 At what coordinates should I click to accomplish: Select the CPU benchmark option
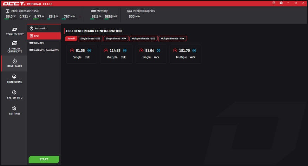tap(44, 36)
